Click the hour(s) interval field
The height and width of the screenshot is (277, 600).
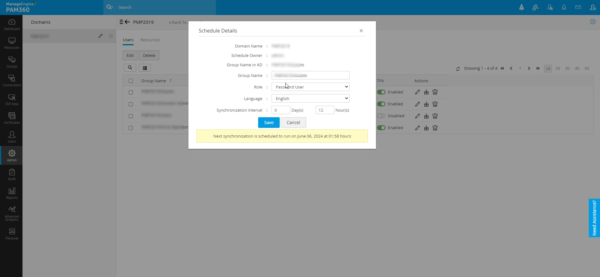click(x=325, y=110)
